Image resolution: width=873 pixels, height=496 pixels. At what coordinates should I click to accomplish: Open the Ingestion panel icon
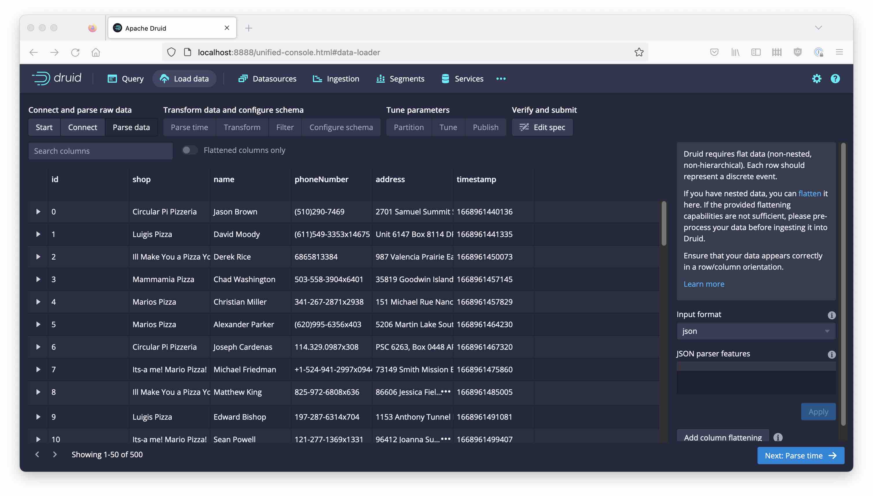coord(317,78)
